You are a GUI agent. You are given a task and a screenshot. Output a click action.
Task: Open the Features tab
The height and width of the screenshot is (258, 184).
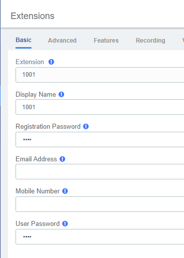click(x=106, y=41)
